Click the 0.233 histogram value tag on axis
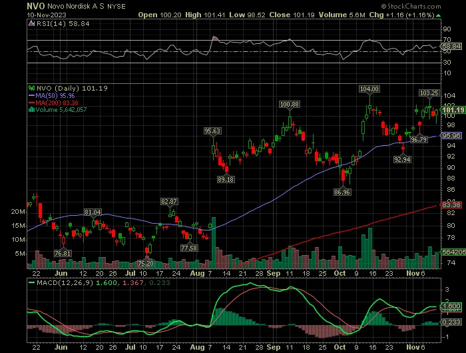This screenshot has height=353, width=466. click(451, 322)
